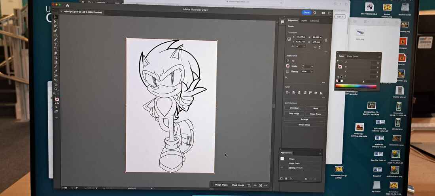Open the Appearance panel options menu
This screenshot has height=196, width=435.
tap(320, 153)
